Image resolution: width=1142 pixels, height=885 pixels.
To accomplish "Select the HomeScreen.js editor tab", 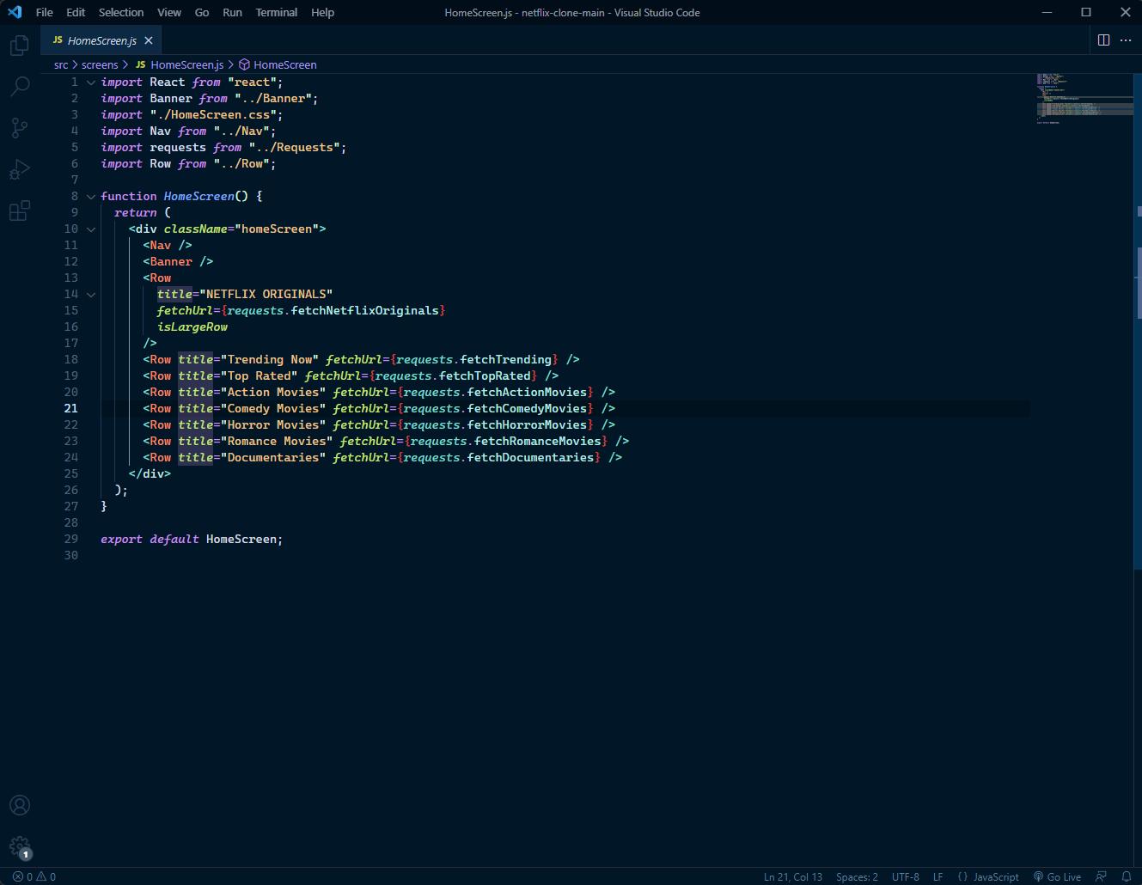I will point(101,40).
